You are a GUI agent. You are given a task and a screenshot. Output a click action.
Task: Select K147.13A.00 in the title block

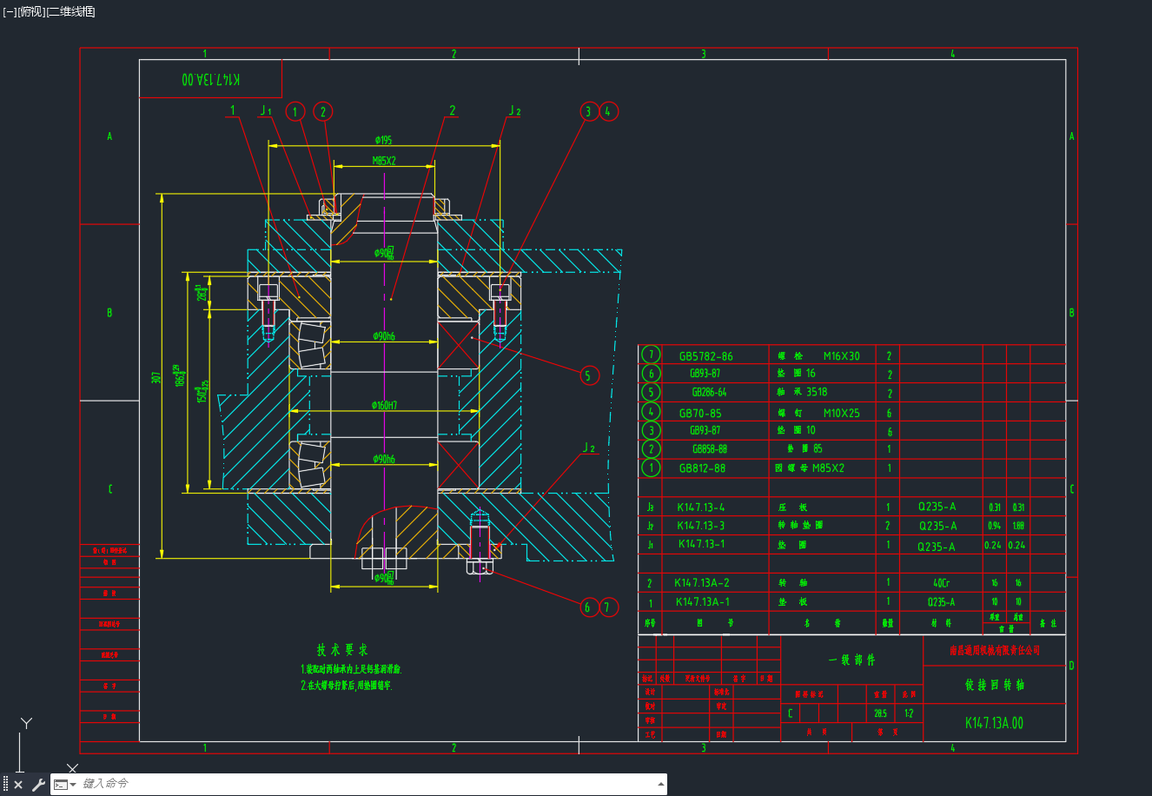tap(995, 723)
